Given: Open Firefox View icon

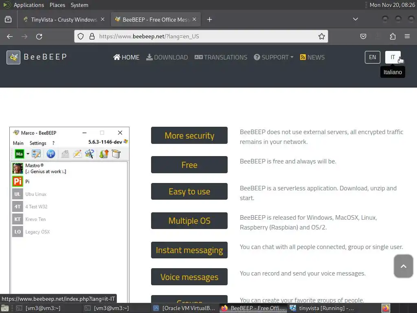Looking at the screenshot, I should tap(8, 20).
